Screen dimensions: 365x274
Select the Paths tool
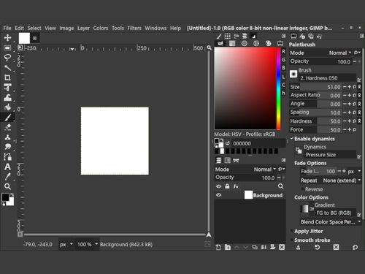(x=7, y=157)
